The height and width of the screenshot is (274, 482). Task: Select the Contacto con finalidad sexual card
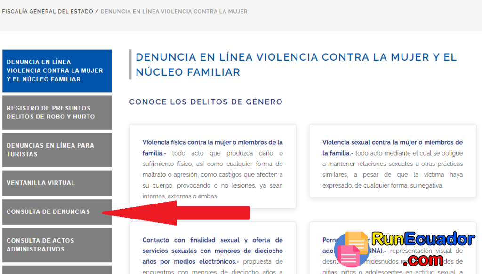[213, 248]
